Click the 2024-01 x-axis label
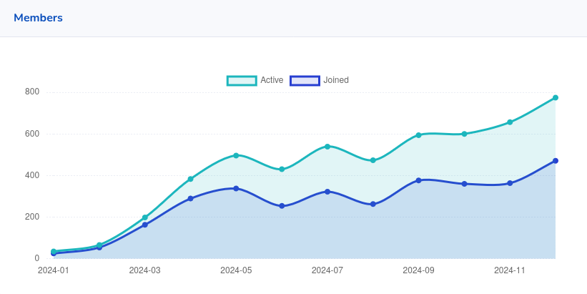The height and width of the screenshot is (294, 587). pos(54,270)
